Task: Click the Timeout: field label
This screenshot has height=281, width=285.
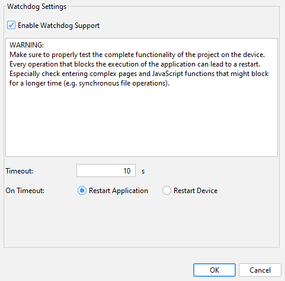Action: (x=20, y=171)
